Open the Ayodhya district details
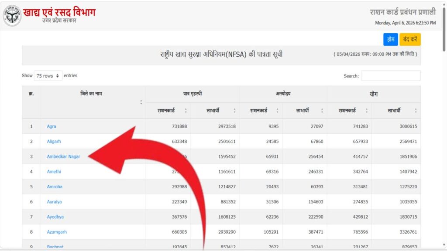The width and height of the screenshot is (447, 251). (x=54, y=217)
